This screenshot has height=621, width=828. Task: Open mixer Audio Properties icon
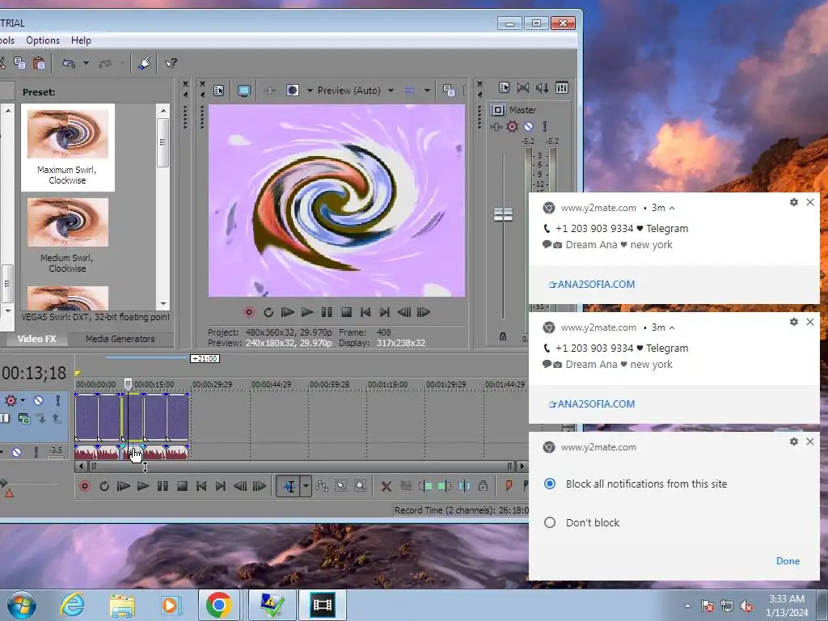click(x=505, y=87)
